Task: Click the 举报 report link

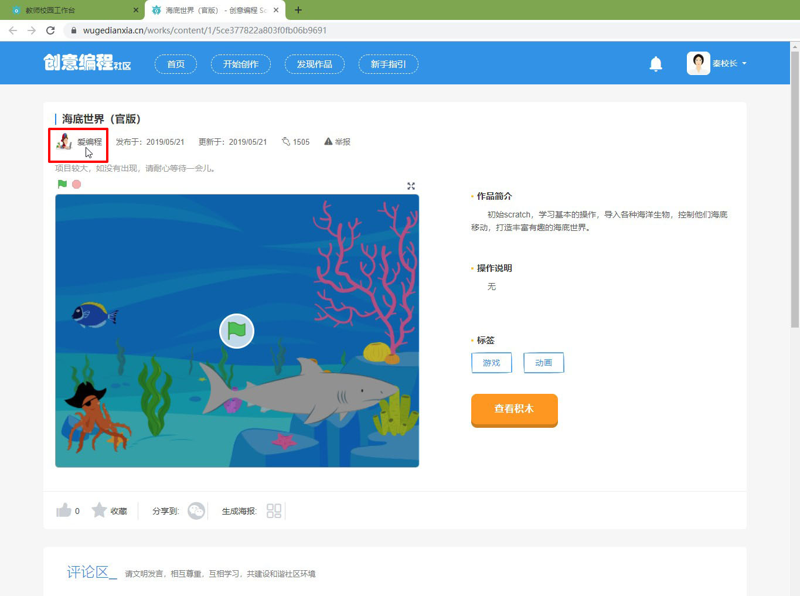Action: coord(343,142)
